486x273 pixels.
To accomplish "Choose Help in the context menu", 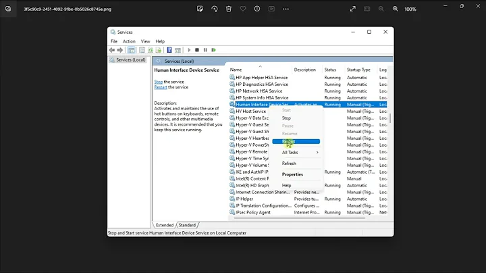I will (x=296, y=185).
